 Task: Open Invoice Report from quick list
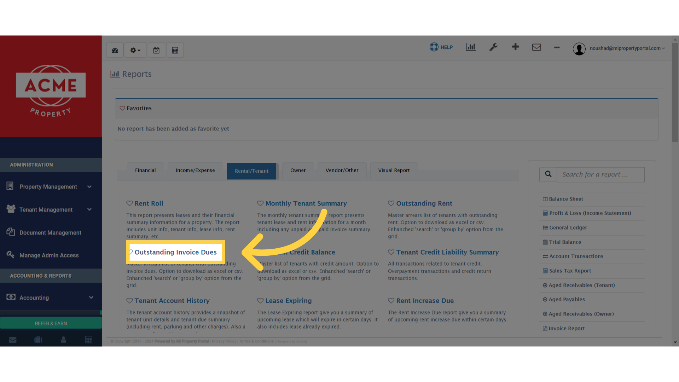(x=567, y=329)
